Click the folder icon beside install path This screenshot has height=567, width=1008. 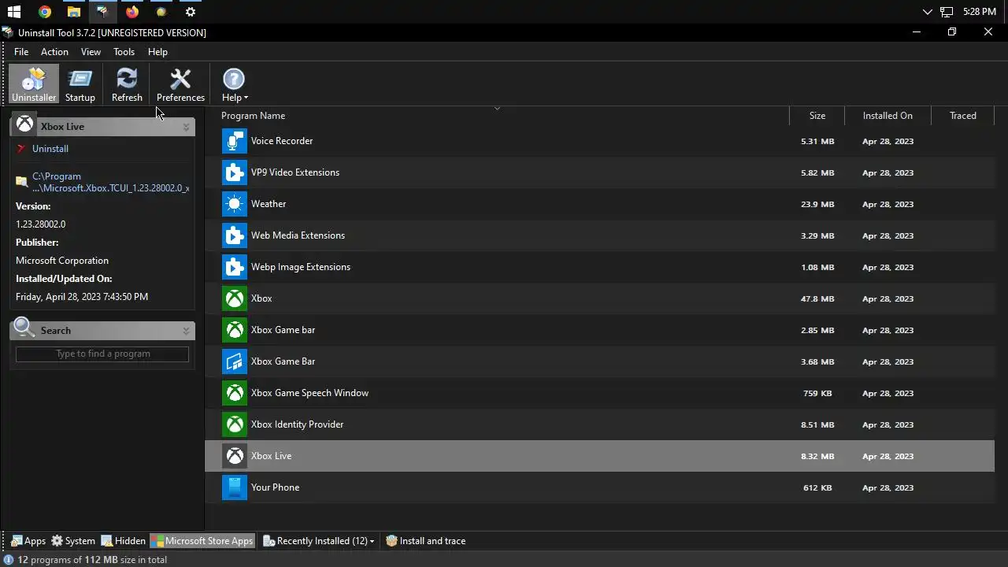pos(22,183)
